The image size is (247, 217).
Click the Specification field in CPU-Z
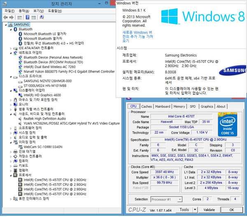click(x=196, y=140)
